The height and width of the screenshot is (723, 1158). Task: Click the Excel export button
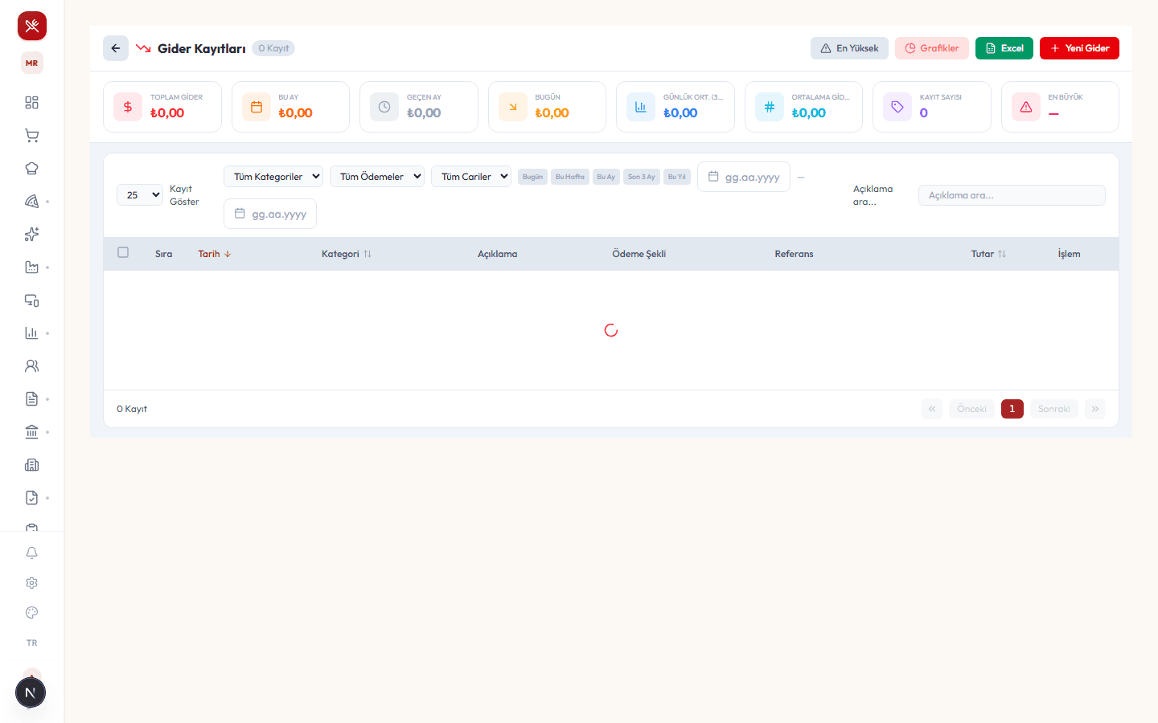click(x=1004, y=48)
